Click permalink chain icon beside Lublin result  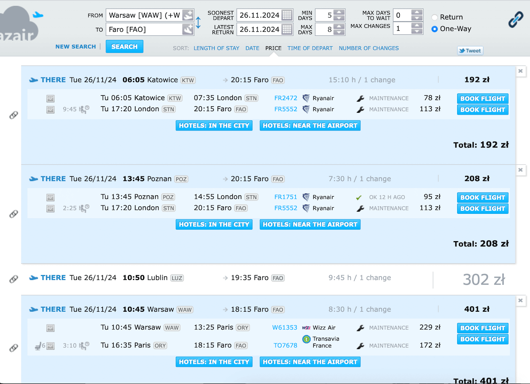click(14, 279)
